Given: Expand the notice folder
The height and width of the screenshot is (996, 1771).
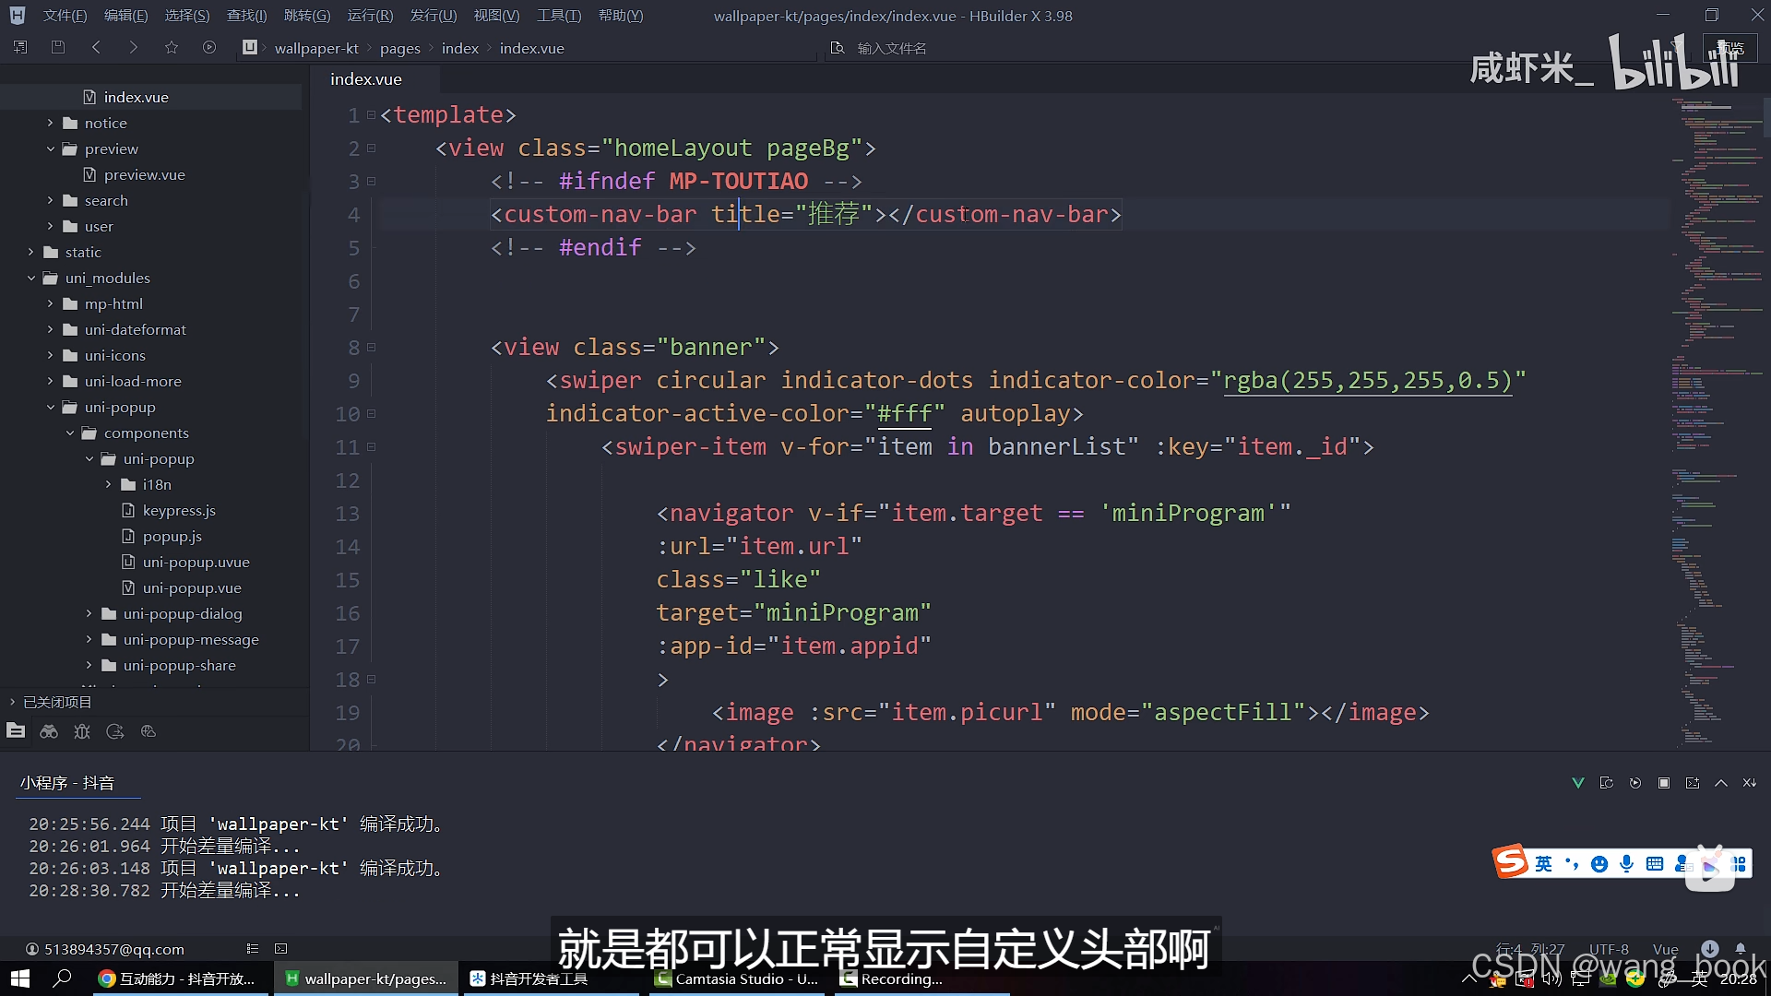Looking at the screenshot, I should point(51,123).
